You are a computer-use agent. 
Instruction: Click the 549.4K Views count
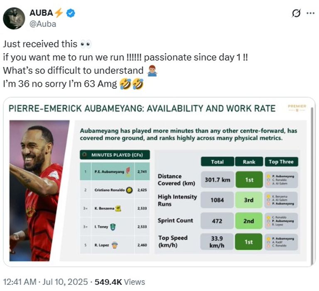click(120, 282)
